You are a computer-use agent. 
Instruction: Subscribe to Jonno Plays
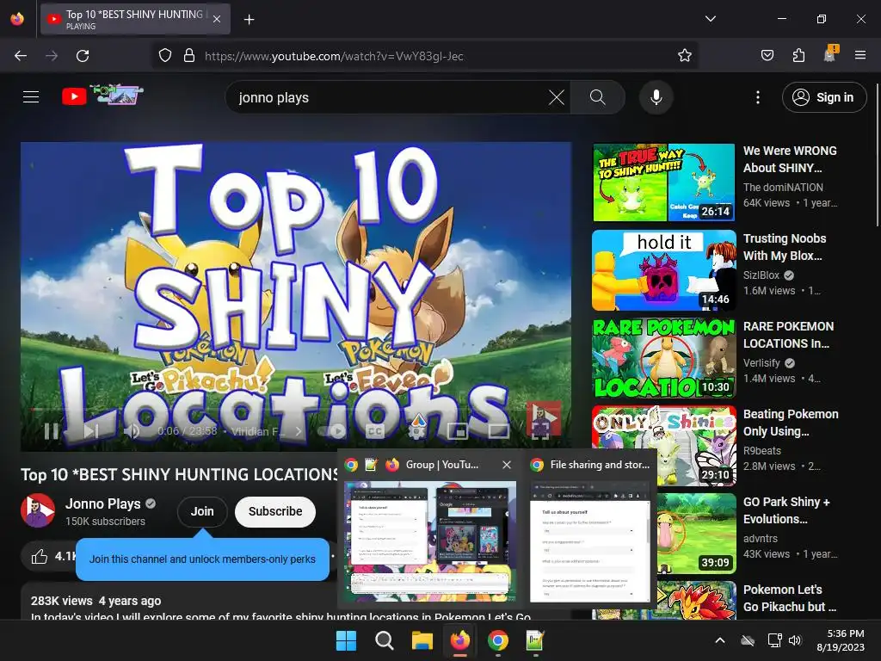click(275, 511)
